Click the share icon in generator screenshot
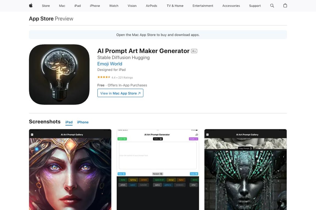The image size is (316, 210). coord(197,135)
